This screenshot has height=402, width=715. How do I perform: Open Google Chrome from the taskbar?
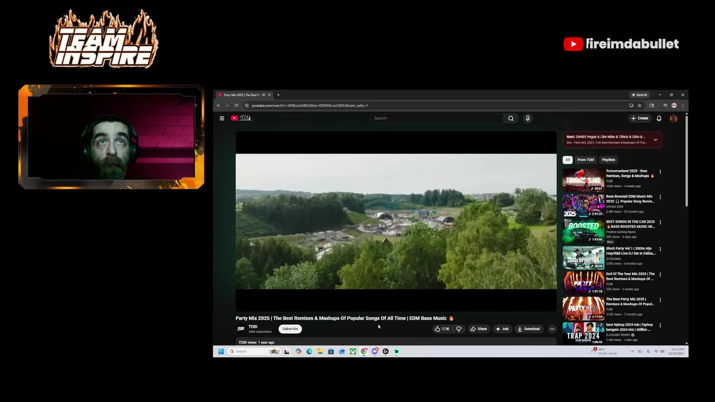364,351
